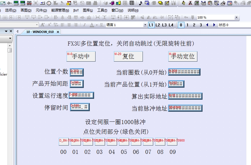Select the numeric display (999) object icon
Screen dimensions: 251x165
point(16,3)
